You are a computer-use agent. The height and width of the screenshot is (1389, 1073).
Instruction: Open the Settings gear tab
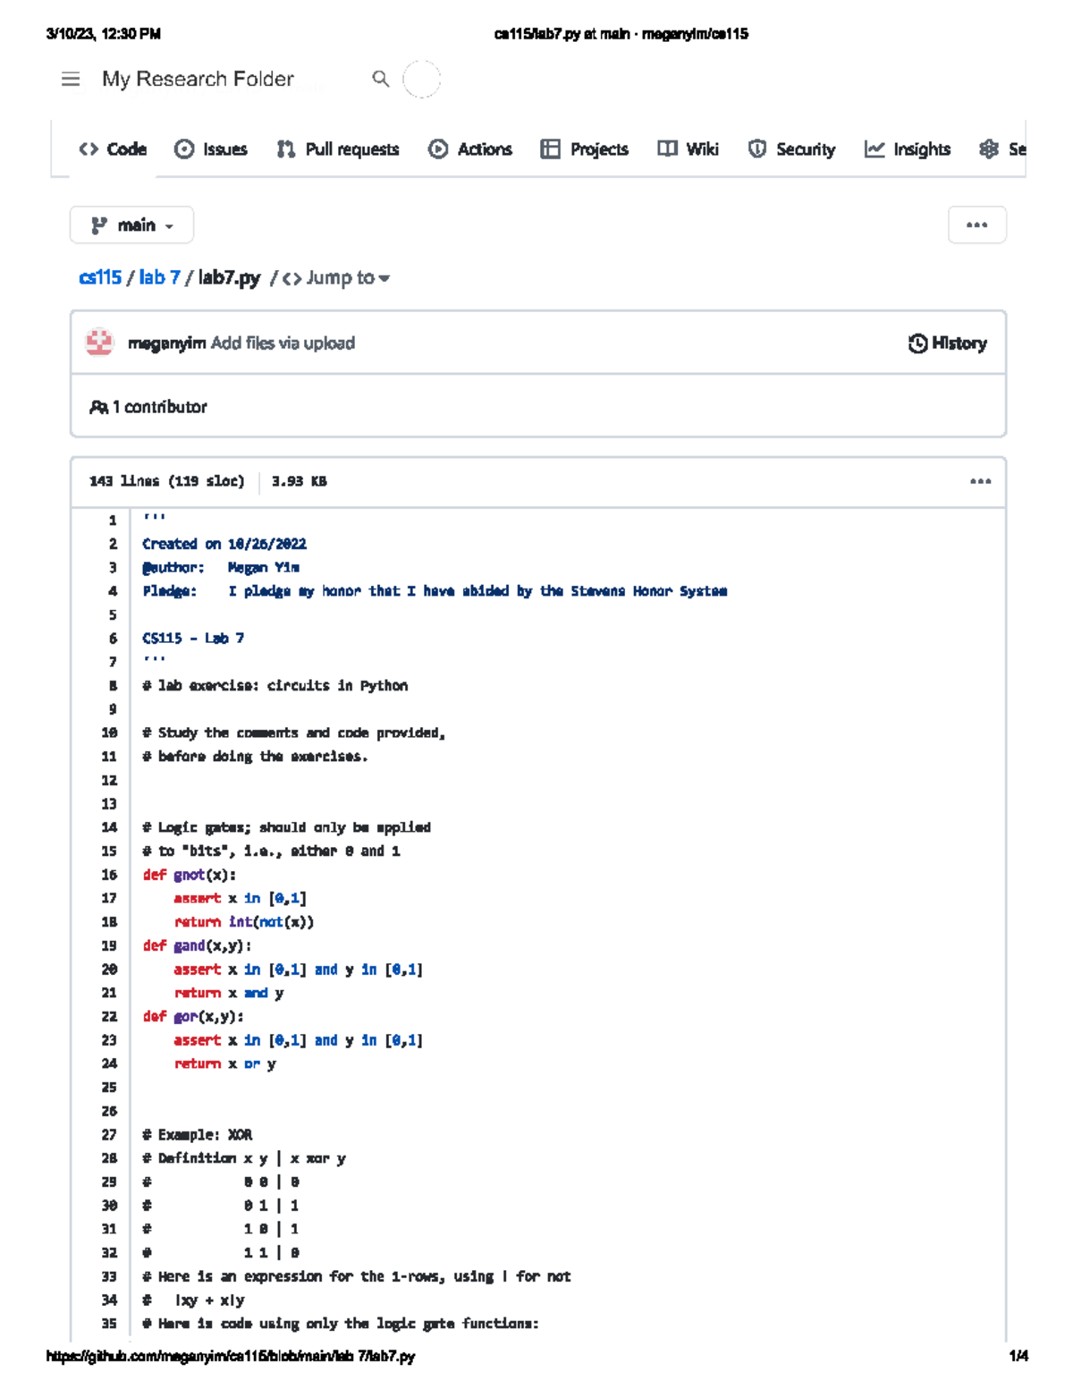pyautogui.click(x=1002, y=149)
